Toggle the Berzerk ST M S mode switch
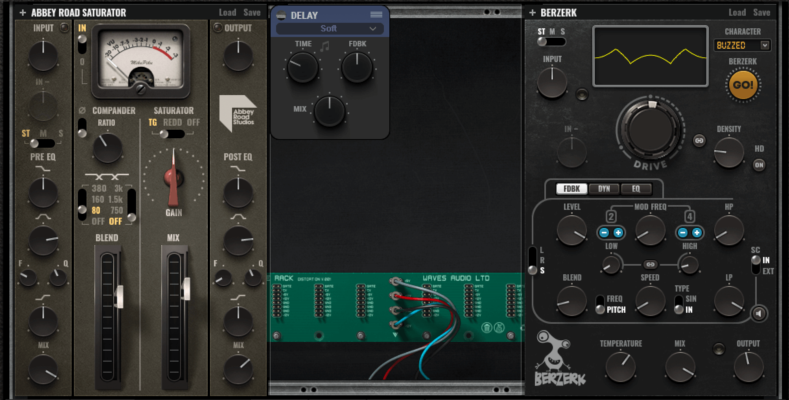This screenshot has height=400, width=789. pos(551,41)
